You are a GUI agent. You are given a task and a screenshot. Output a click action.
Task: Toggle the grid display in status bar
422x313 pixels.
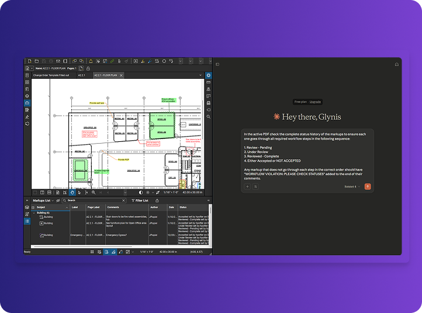tap(92, 252)
